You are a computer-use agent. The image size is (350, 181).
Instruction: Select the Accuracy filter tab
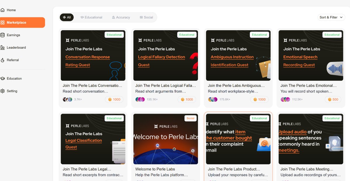[121, 17]
